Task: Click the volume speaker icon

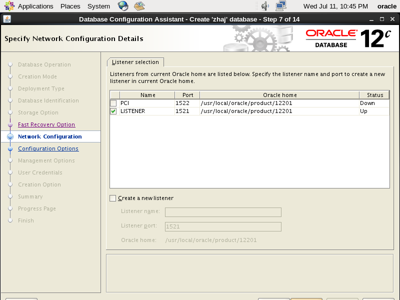Action: [x=265, y=6]
